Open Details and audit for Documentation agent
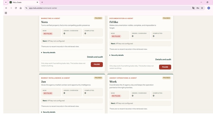This screenshot has width=213, height=114. [x=163, y=59]
